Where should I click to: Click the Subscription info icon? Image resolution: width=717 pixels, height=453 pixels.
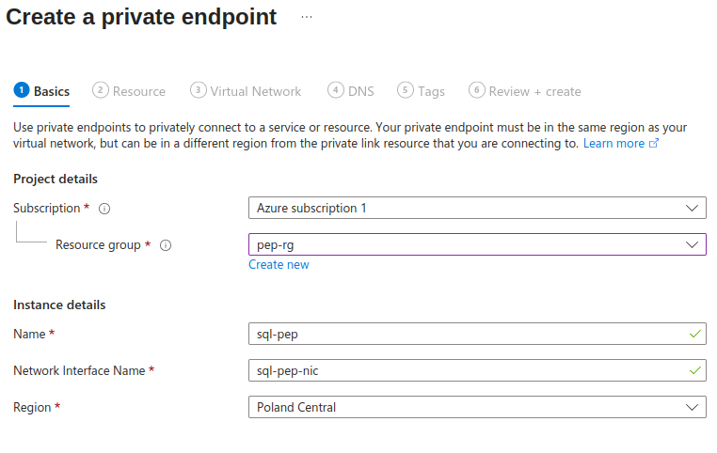point(105,209)
